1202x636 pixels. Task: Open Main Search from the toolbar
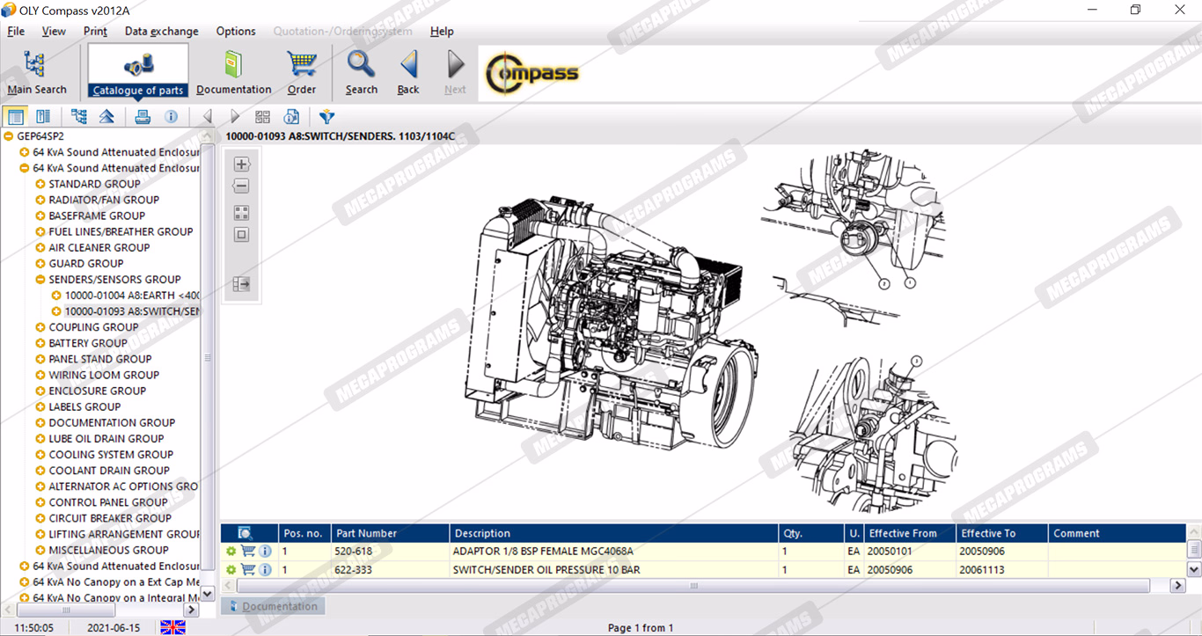(x=35, y=72)
